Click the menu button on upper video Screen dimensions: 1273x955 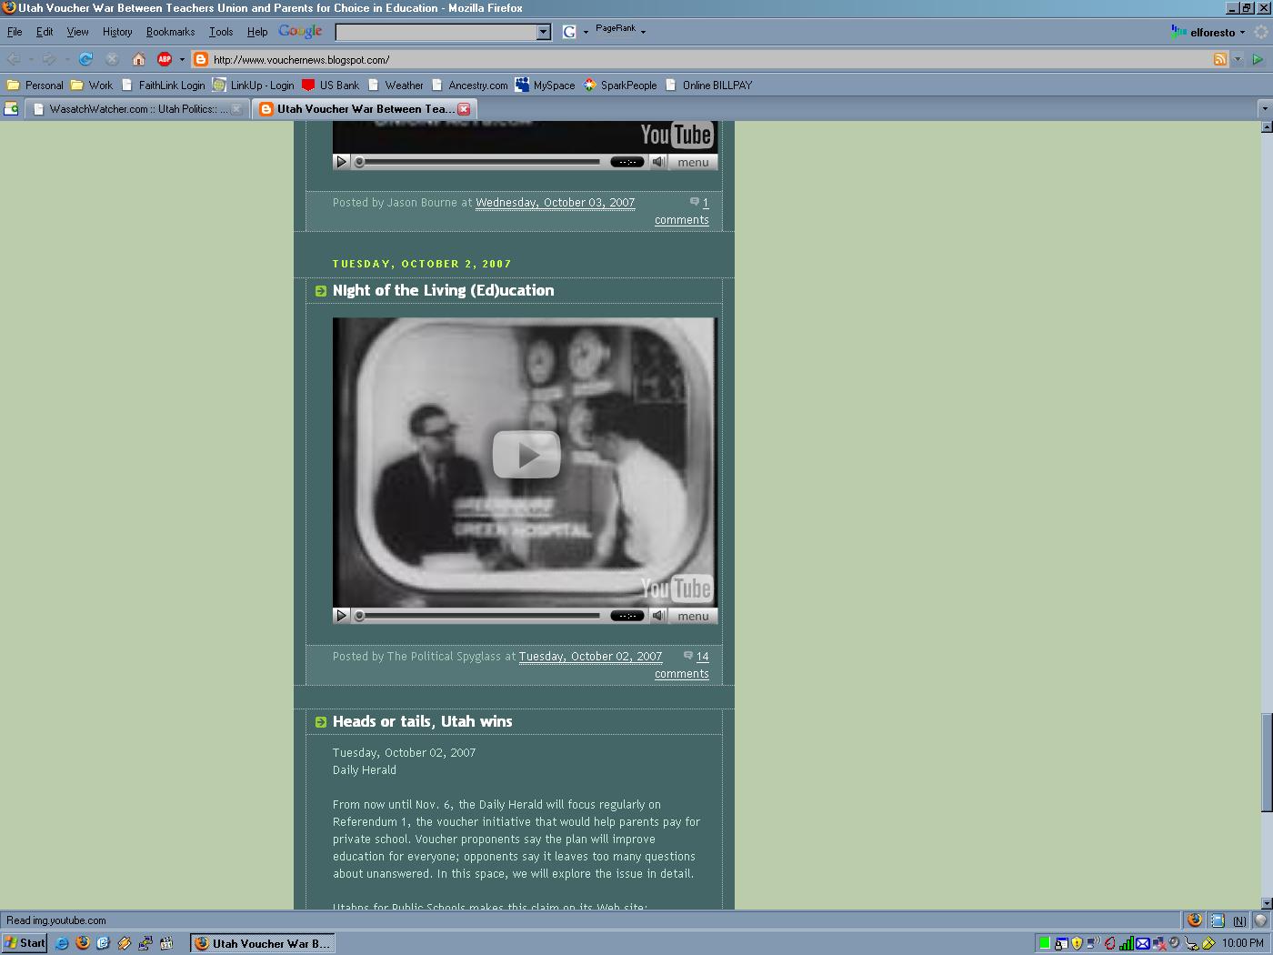click(x=693, y=162)
